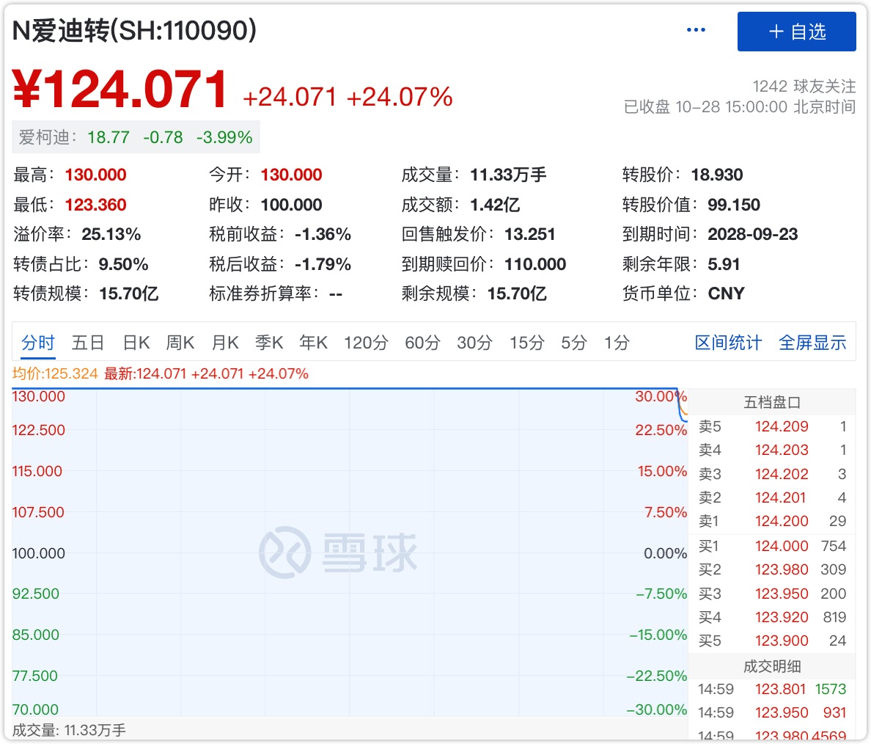Open the three-dot more options menu
This screenshot has width=871, height=744.
pos(695,31)
